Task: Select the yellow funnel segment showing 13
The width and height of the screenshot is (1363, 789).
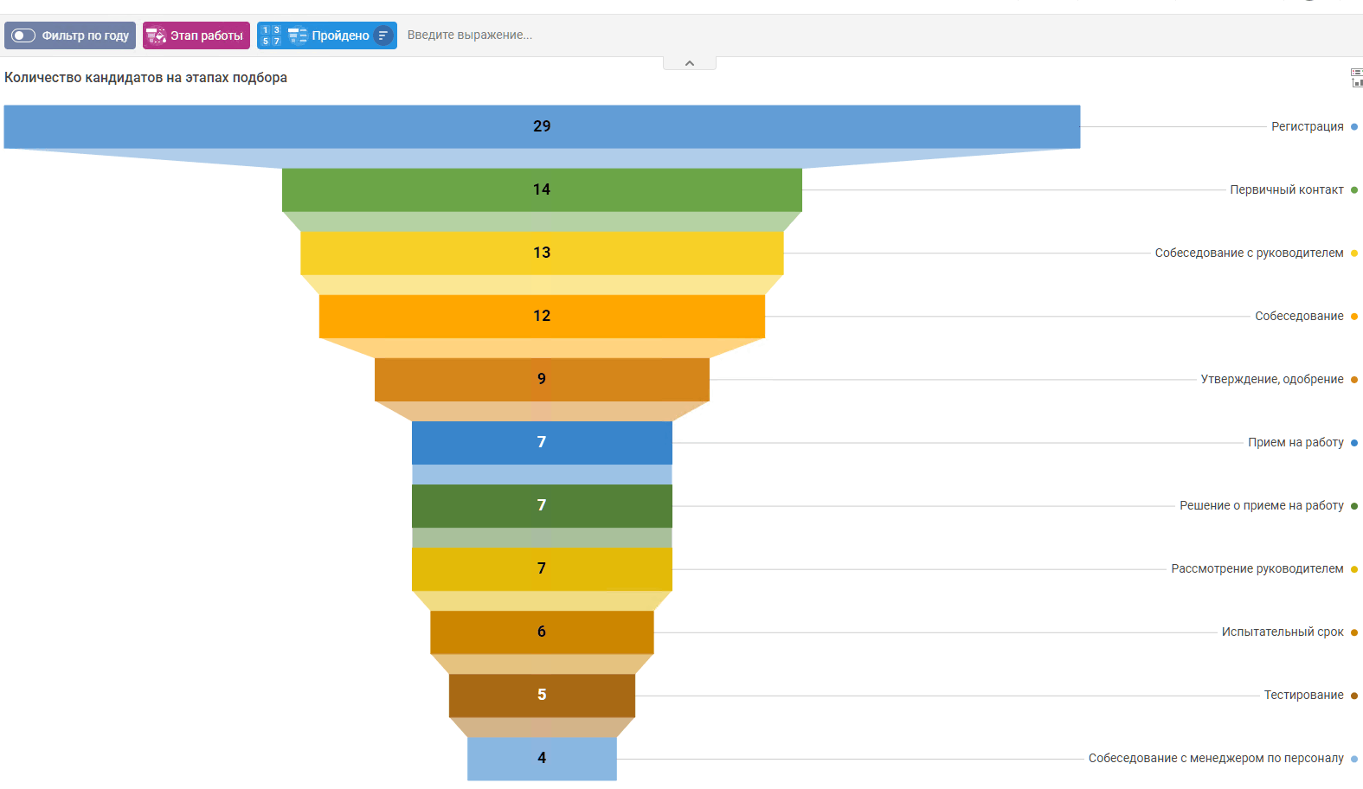Action: [542, 253]
